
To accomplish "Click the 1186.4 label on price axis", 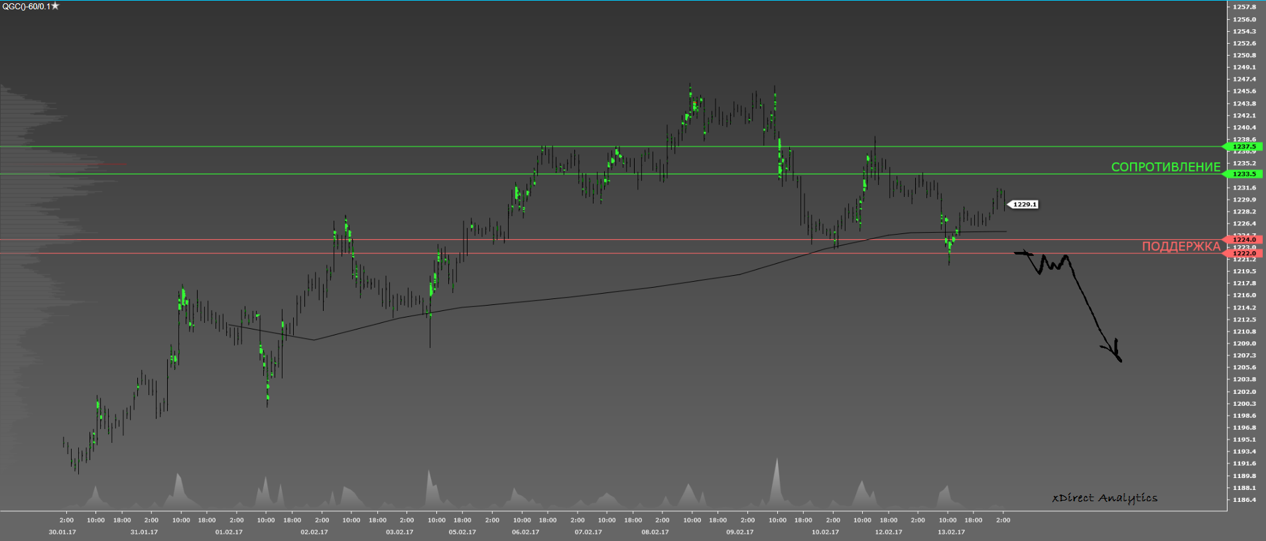I will coord(1244,500).
